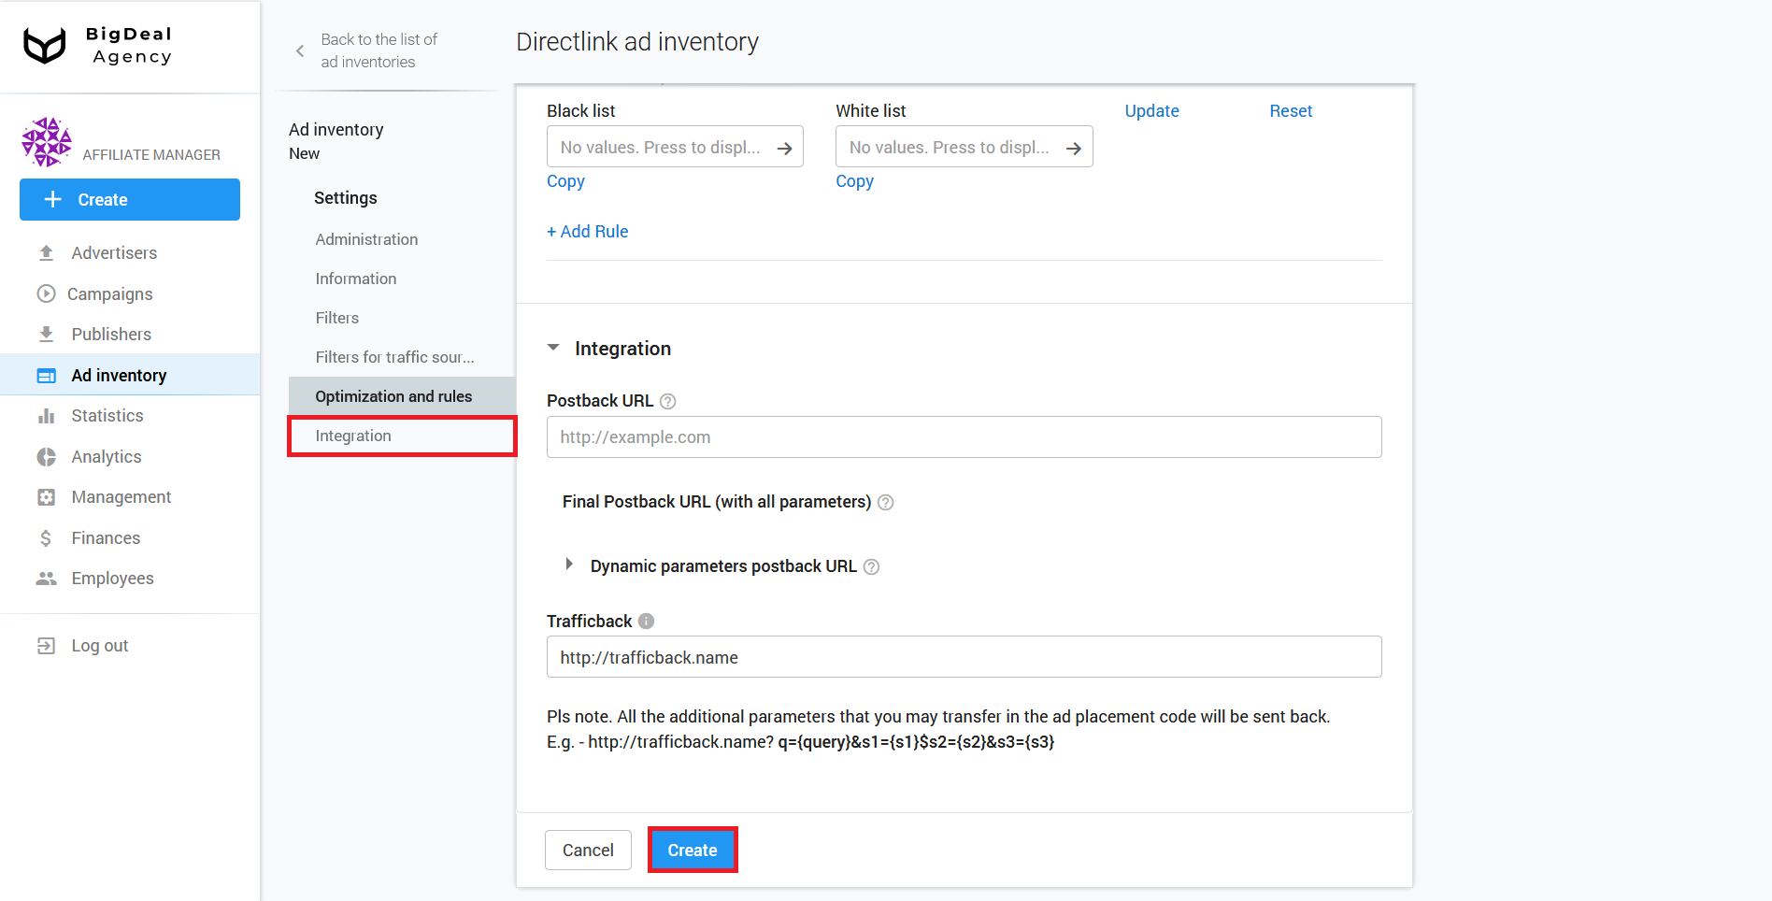The width and height of the screenshot is (1772, 901).
Task: Select the Publishers icon
Action: pos(47,334)
